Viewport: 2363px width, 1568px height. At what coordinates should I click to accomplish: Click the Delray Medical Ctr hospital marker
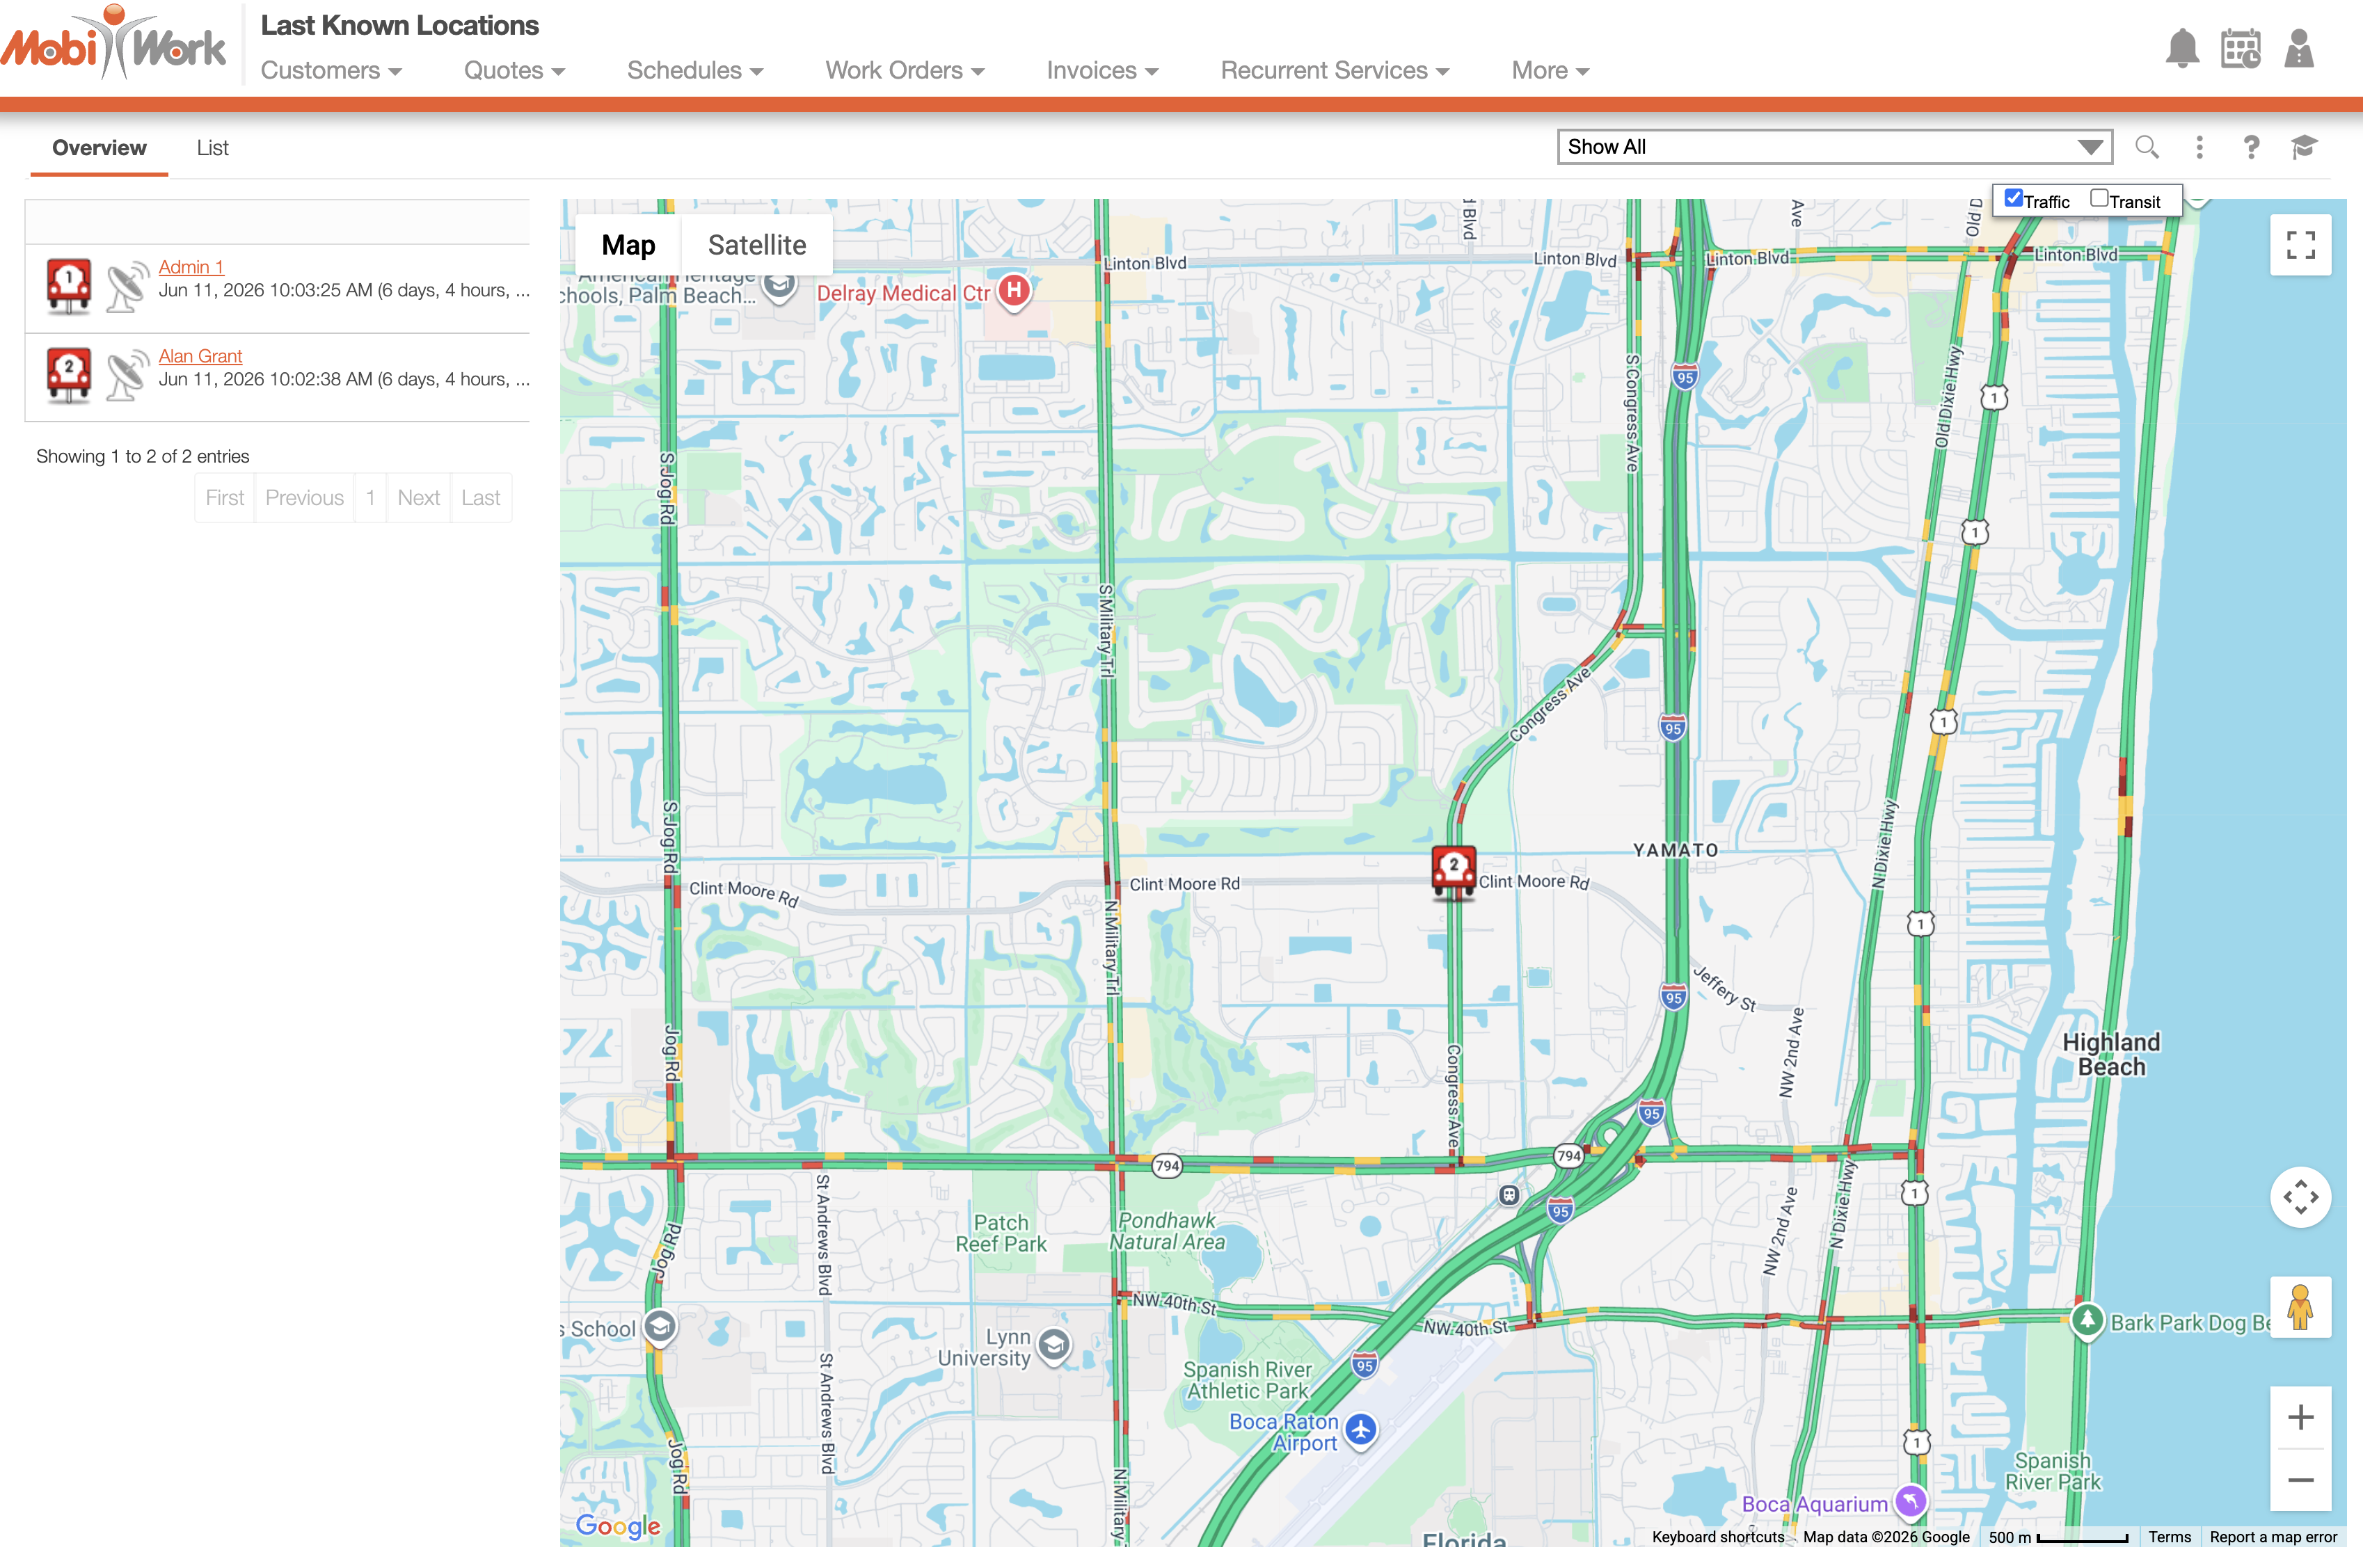click(1014, 292)
